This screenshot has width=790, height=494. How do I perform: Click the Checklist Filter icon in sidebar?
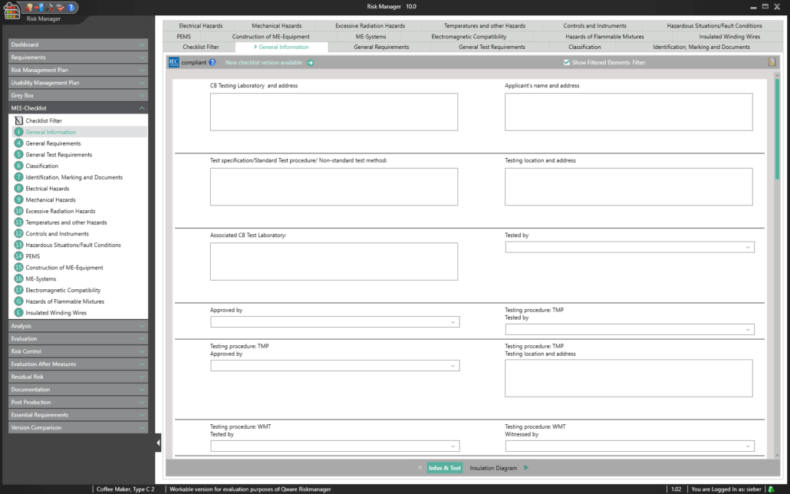[18, 120]
